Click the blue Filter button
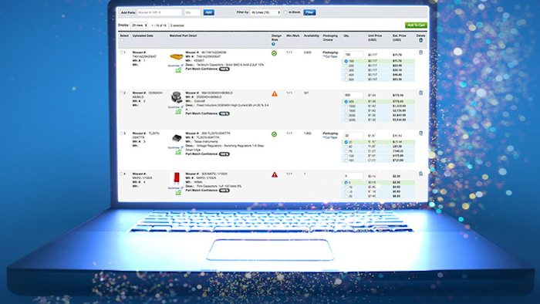 309,12
